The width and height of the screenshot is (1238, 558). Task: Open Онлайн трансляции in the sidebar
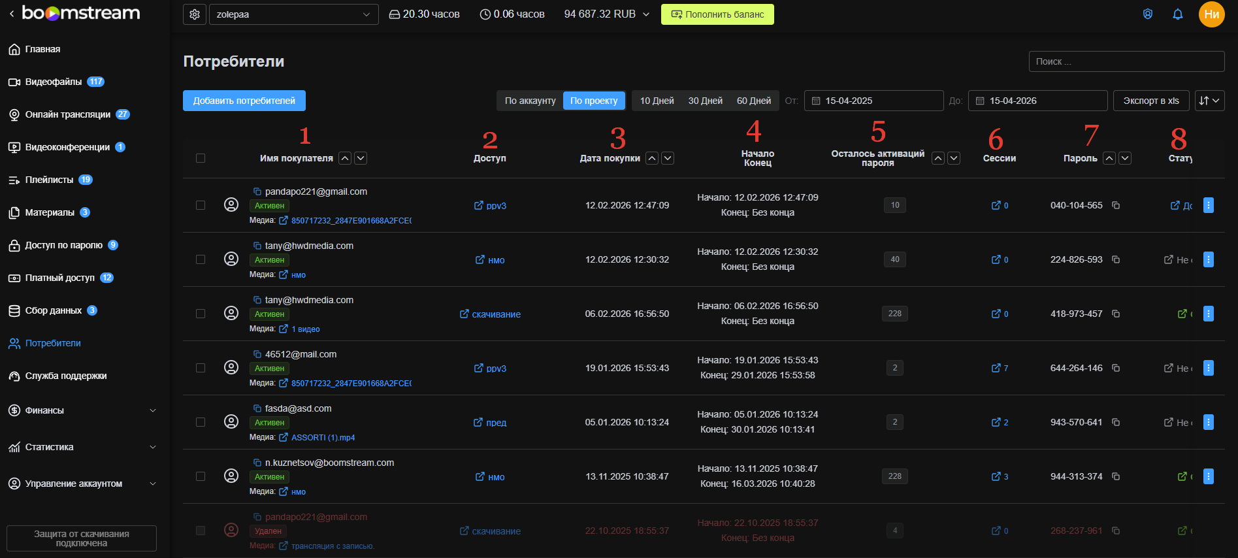(69, 114)
